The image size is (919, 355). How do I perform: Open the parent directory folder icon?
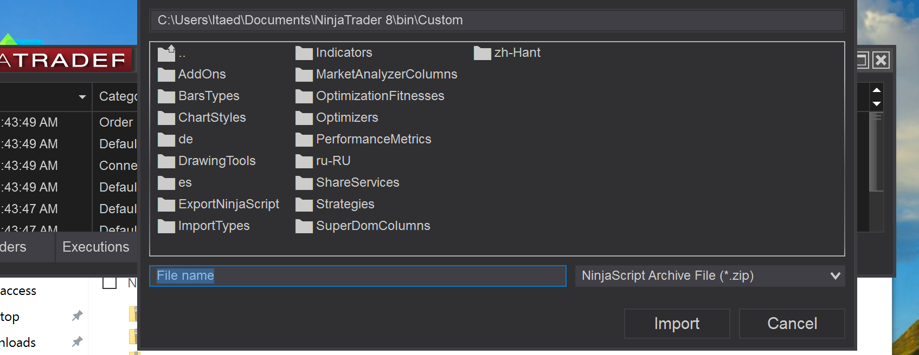(166, 54)
